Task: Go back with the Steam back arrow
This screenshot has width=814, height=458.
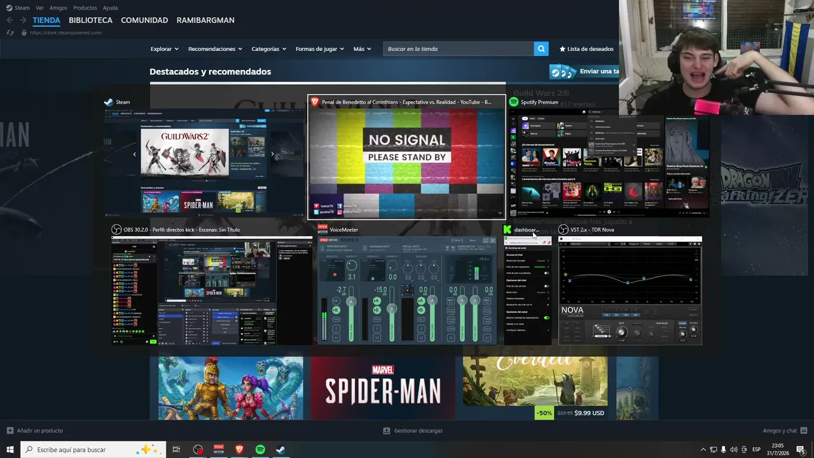Action: point(10,20)
